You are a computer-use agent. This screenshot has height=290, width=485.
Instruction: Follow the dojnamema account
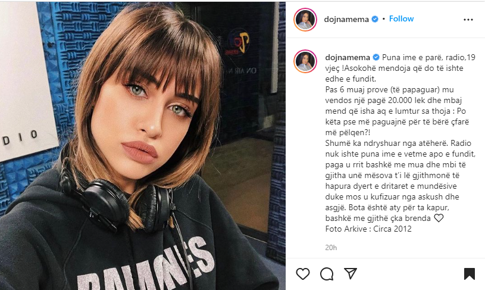[x=401, y=19]
